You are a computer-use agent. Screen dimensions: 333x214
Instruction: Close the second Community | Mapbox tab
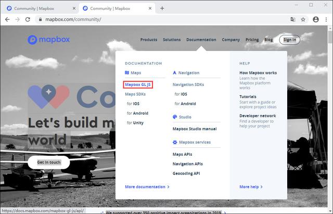tap(150, 8)
